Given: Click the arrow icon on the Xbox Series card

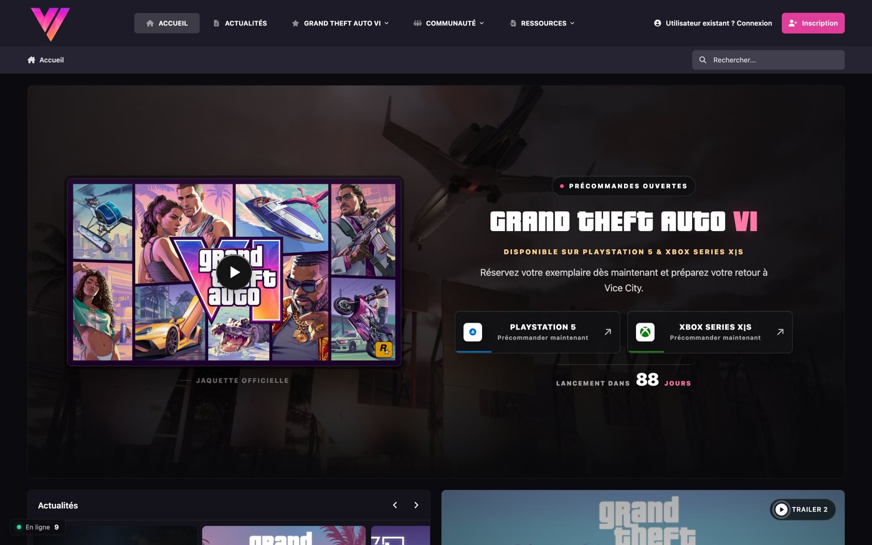Looking at the screenshot, I should [780, 332].
